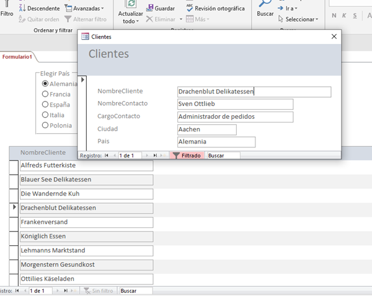
Task: Go to last record in Clientes dialog
Action: (155, 155)
